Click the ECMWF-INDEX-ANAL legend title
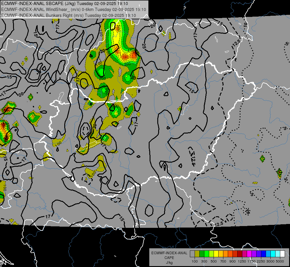The image size is (290, 267). pos(169,253)
